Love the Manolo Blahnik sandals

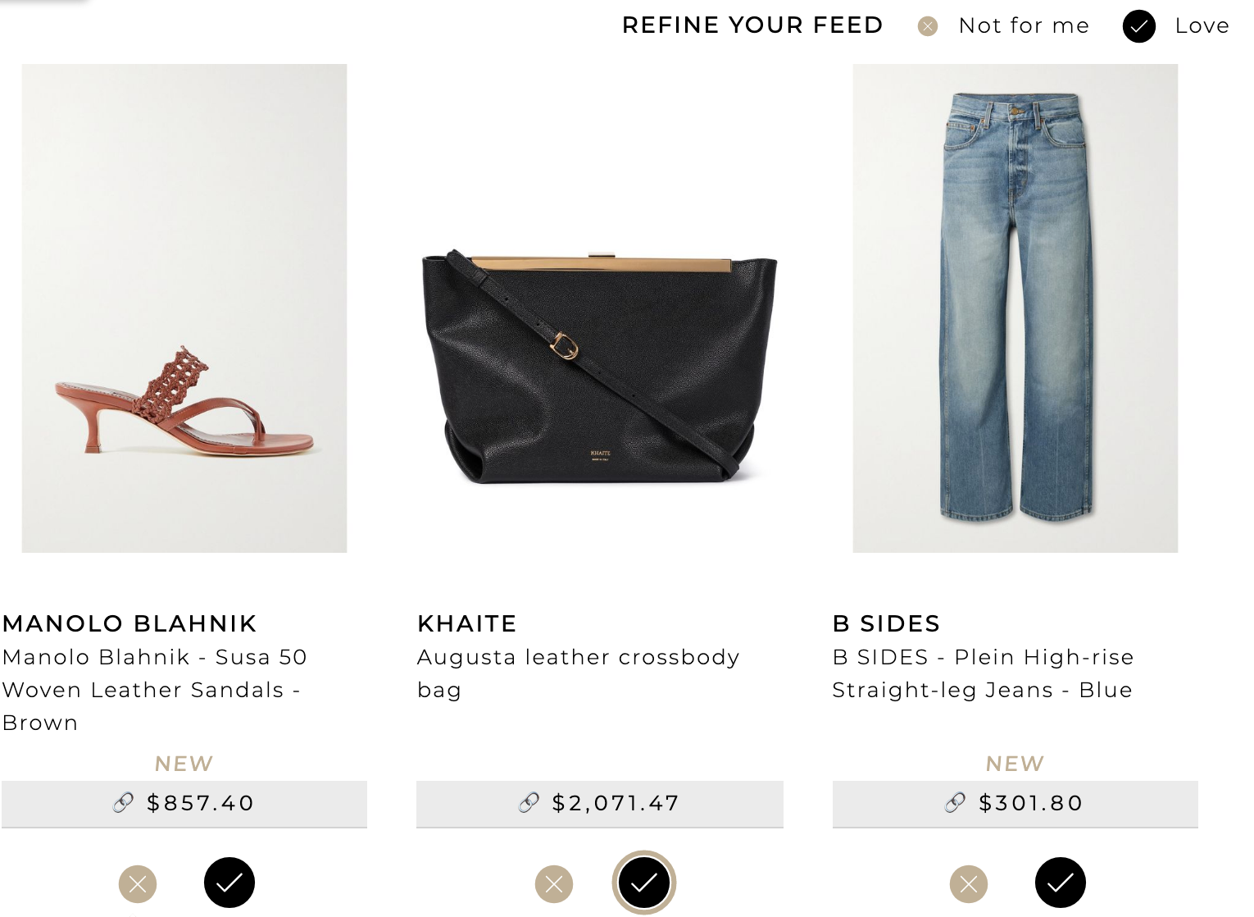pos(229,883)
